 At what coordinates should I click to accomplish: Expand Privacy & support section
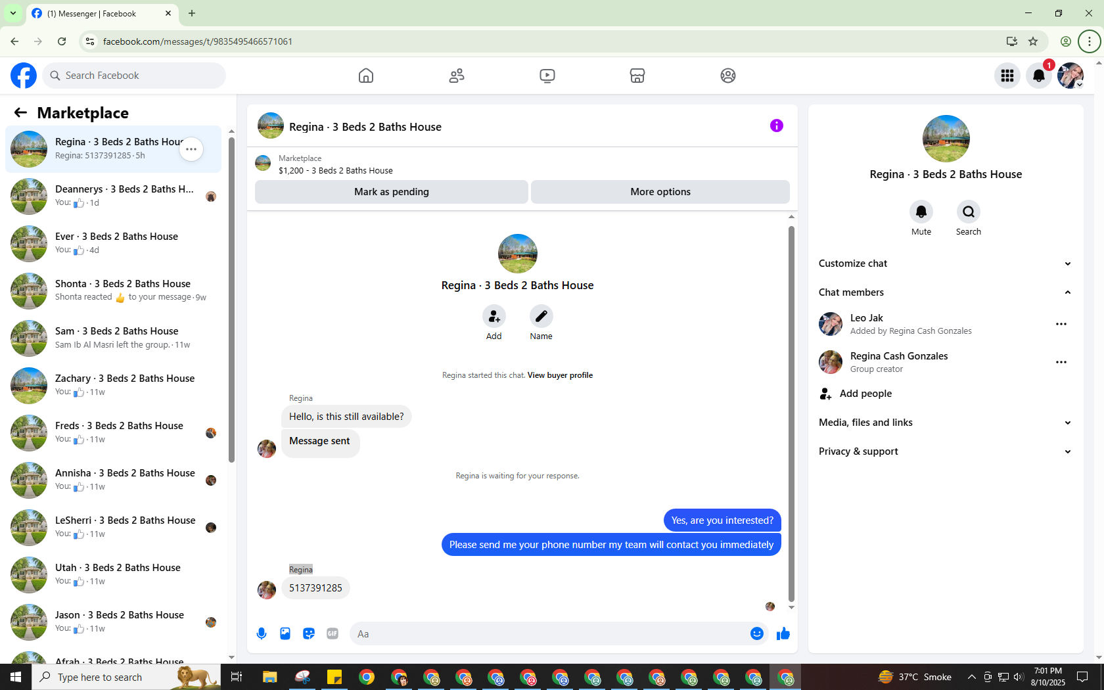[x=946, y=451]
